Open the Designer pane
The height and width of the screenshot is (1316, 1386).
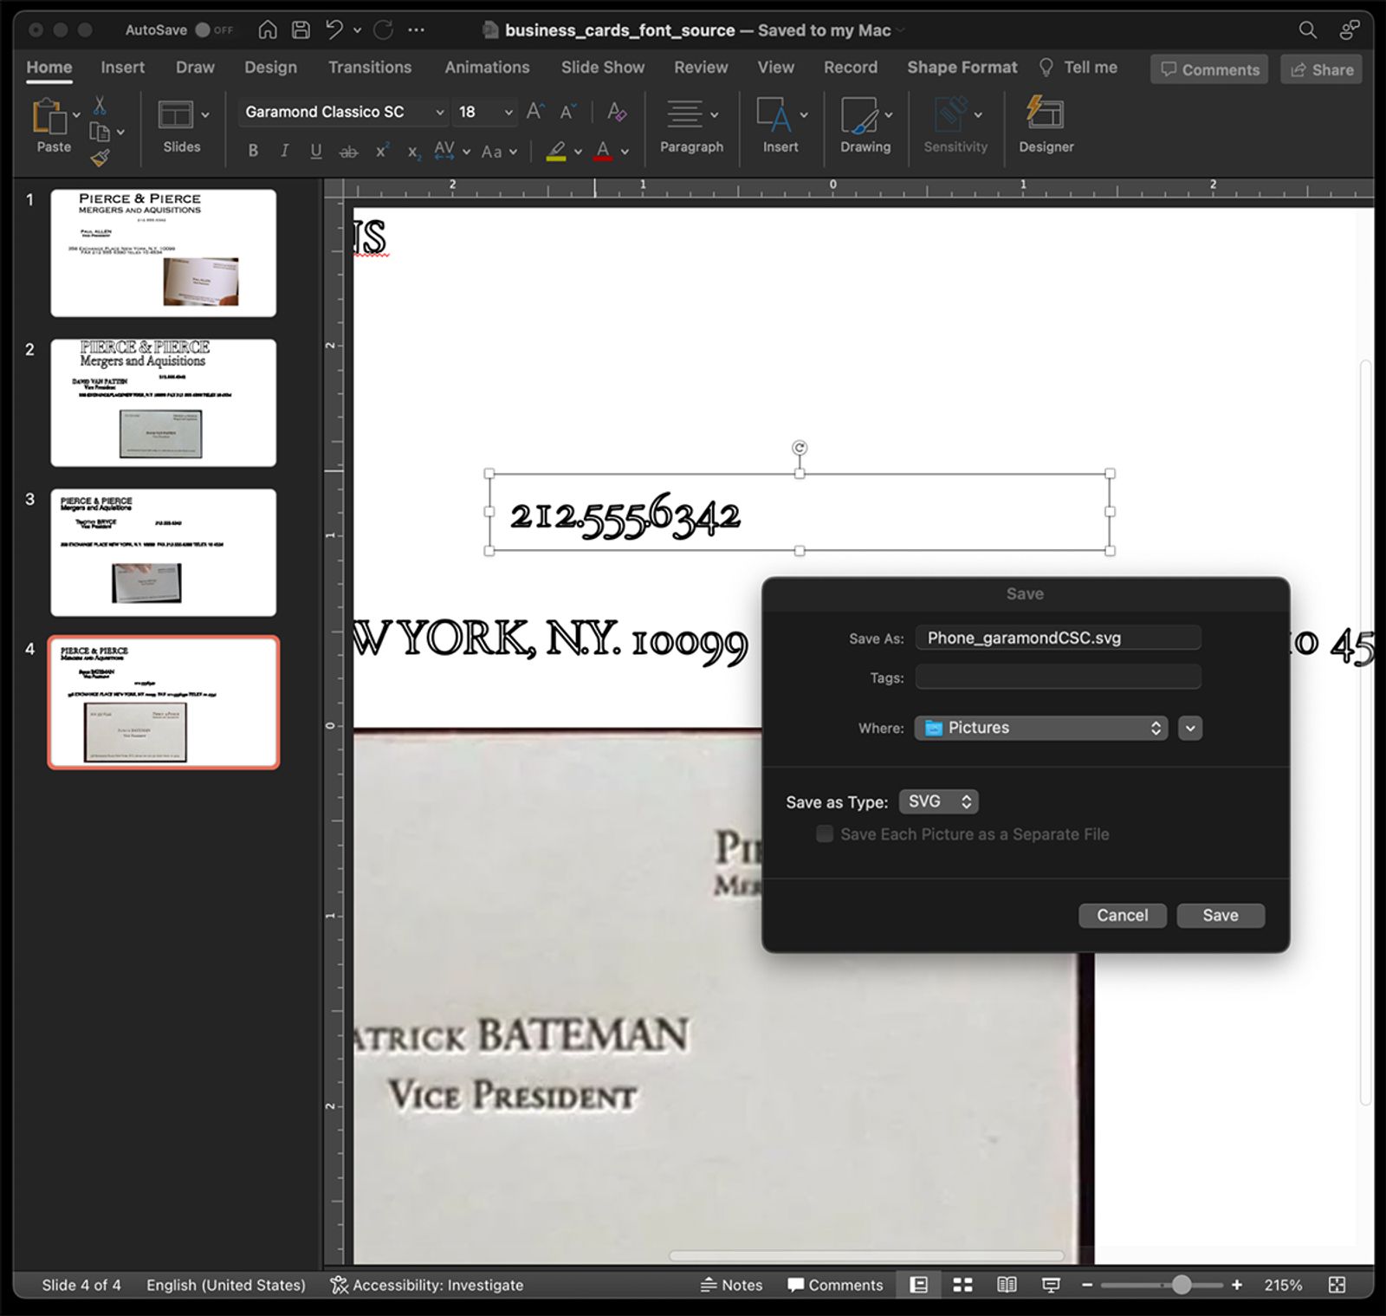(x=1045, y=126)
